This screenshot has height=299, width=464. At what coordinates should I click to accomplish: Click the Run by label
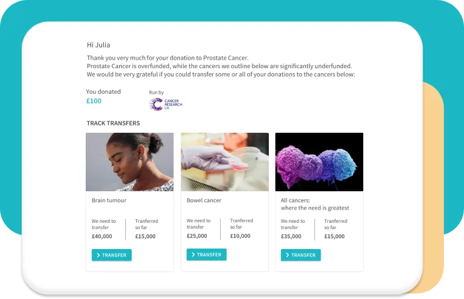click(156, 93)
